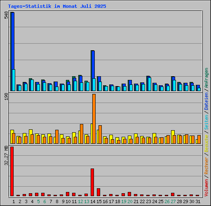
Task: Click the Seiten legend label
Action: [206, 122]
